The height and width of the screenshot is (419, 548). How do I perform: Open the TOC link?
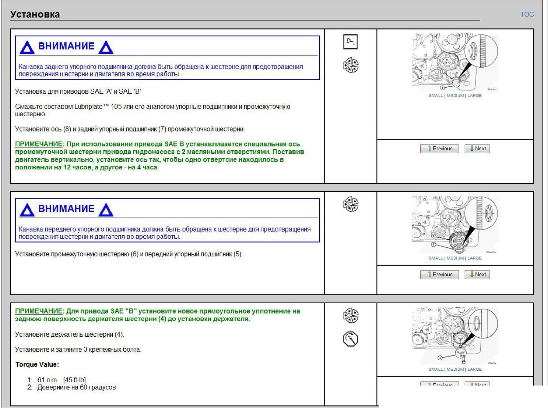(x=527, y=14)
